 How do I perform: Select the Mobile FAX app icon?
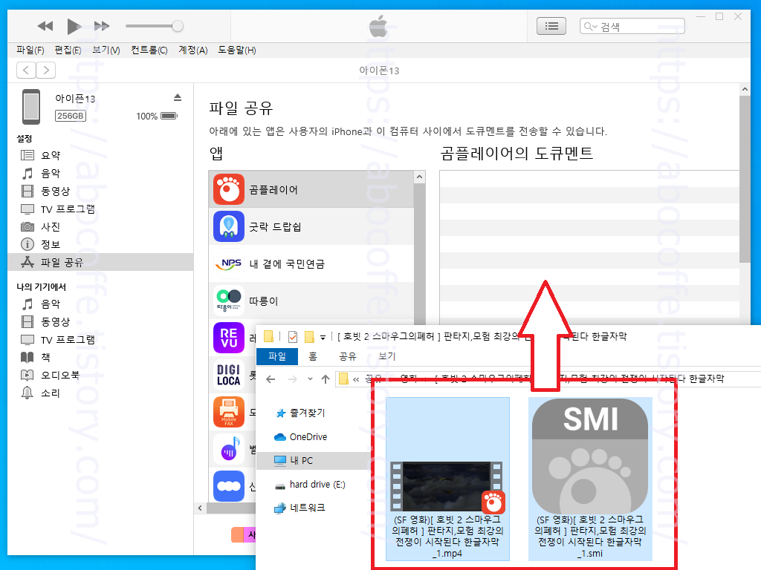(x=229, y=412)
